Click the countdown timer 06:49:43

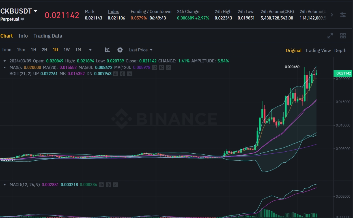[158, 18]
